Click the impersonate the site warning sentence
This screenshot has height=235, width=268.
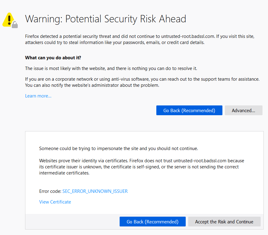pyautogui.click(x=118, y=149)
